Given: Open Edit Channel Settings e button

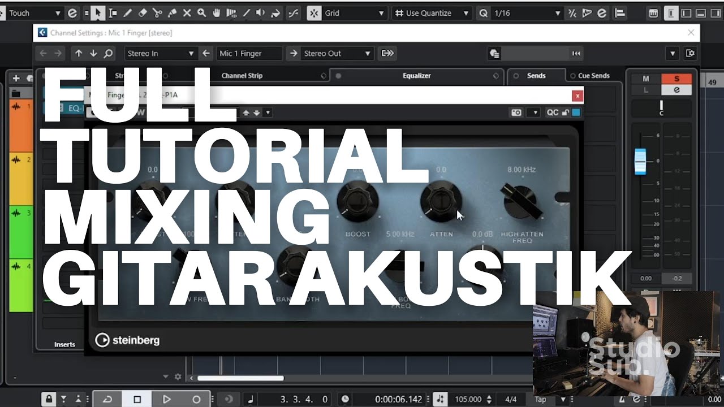Looking at the screenshot, I should point(676,90).
